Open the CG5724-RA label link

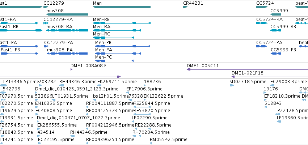[x=270, y=20]
